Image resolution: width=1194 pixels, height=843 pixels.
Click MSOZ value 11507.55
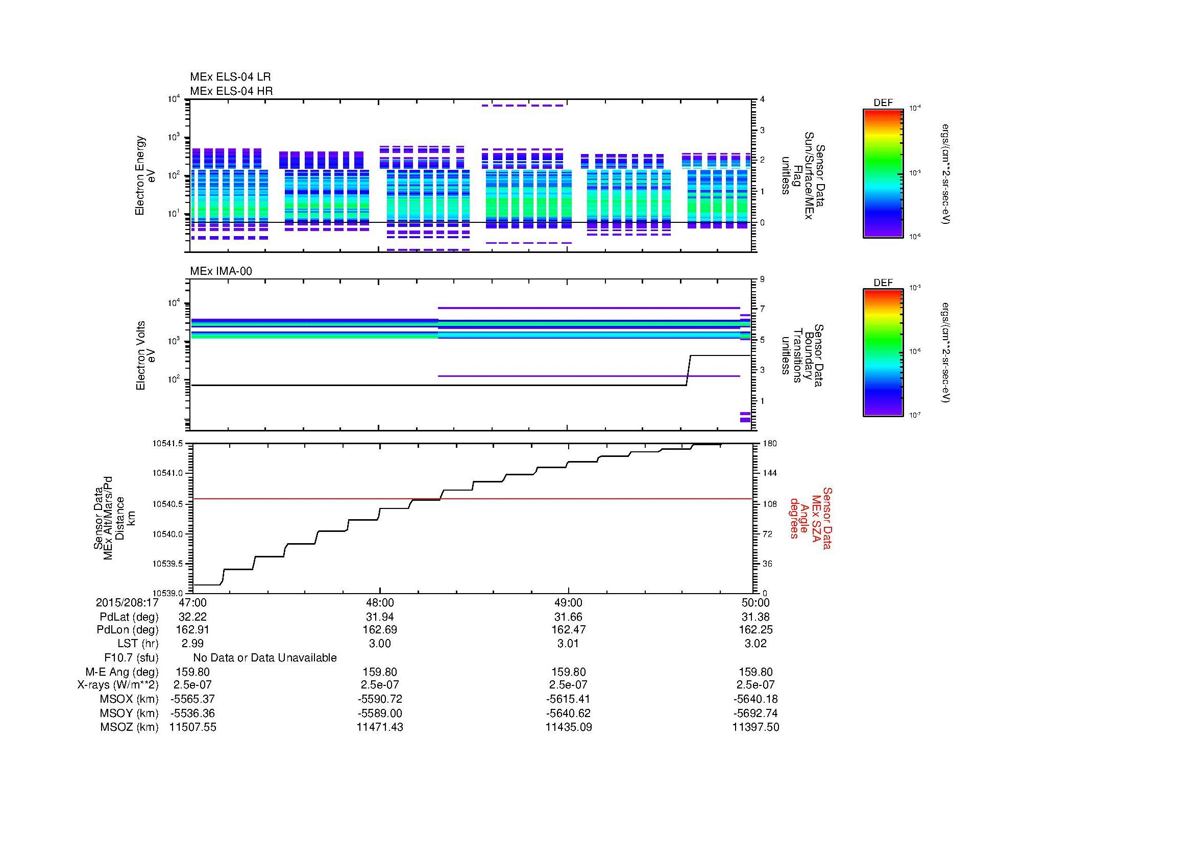coord(192,727)
